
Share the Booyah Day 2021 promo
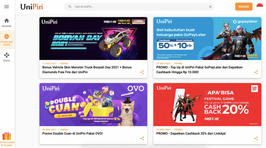(142, 72)
